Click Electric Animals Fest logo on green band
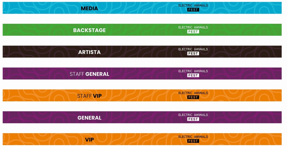Image resolution: width=287 pixels, height=147 pixels. click(x=193, y=30)
